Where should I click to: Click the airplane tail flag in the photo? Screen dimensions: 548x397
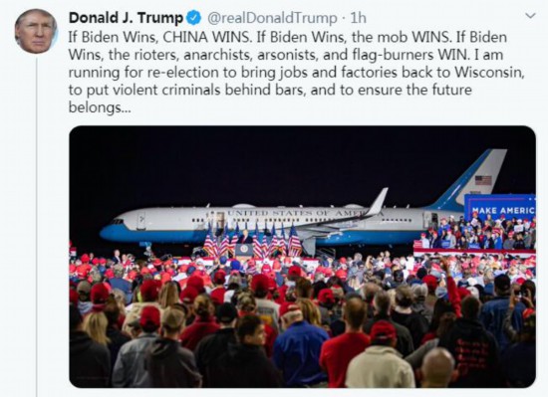(483, 180)
